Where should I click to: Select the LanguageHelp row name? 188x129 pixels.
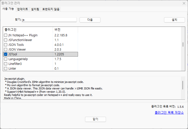(x=18, y=59)
